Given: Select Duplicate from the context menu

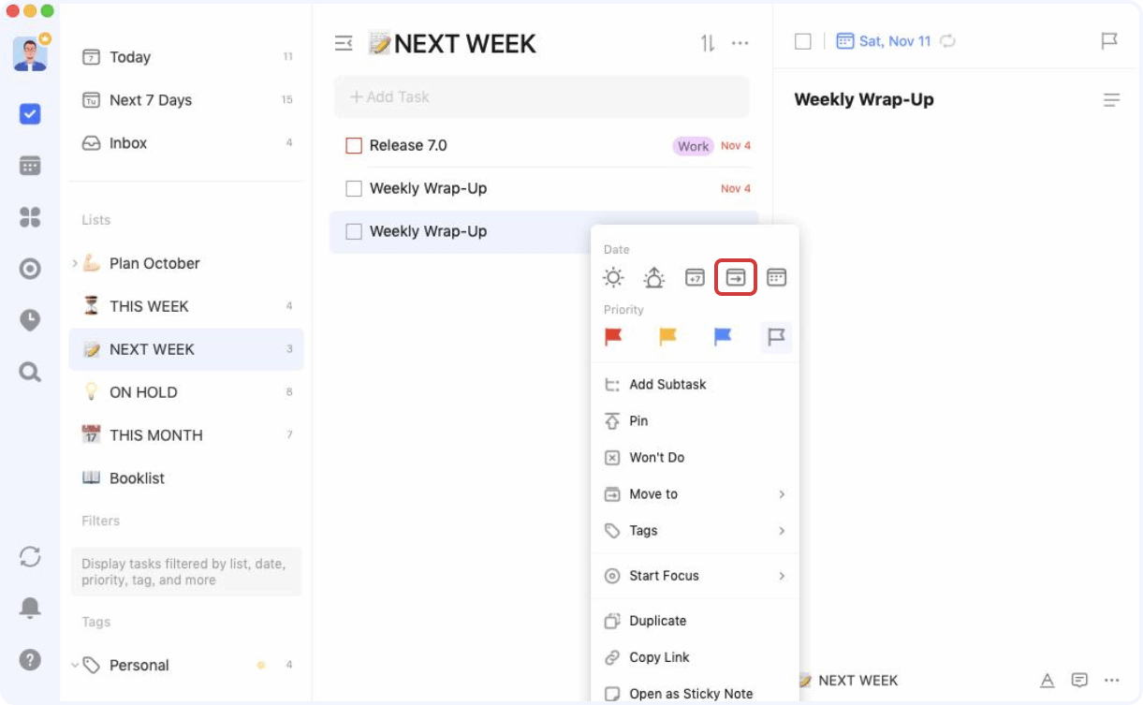Looking at the screenshot, I should [657, 621].
